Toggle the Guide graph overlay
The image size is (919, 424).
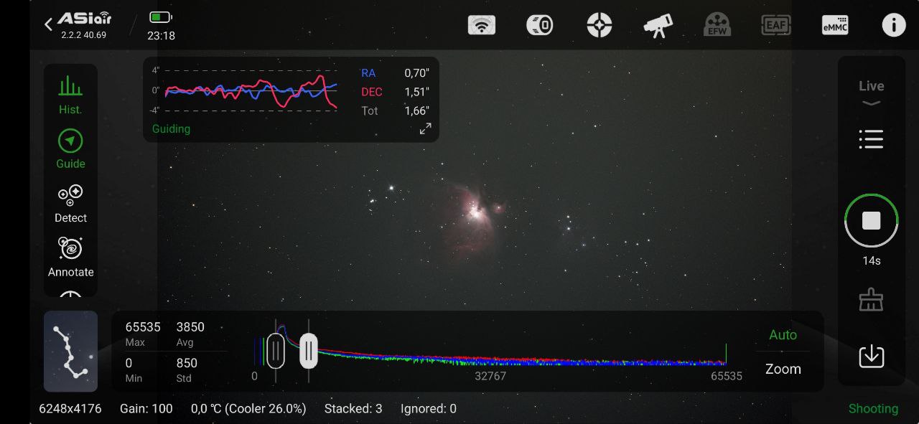pyautogui.click(x=70, y=149)
